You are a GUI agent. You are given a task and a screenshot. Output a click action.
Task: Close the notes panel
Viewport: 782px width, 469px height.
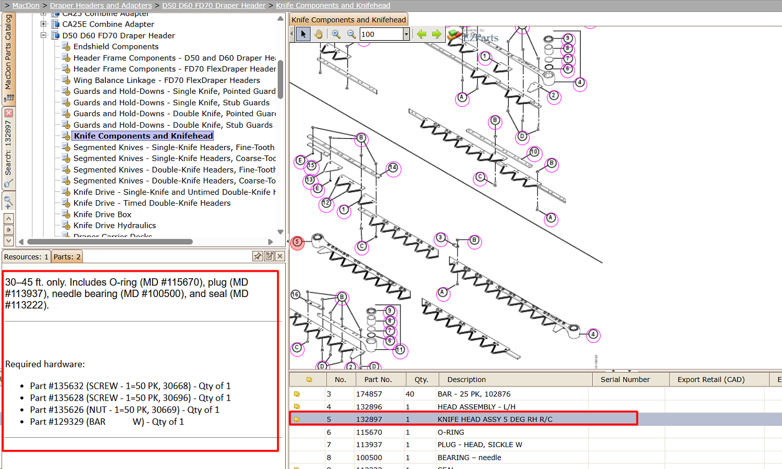[280, 256]
